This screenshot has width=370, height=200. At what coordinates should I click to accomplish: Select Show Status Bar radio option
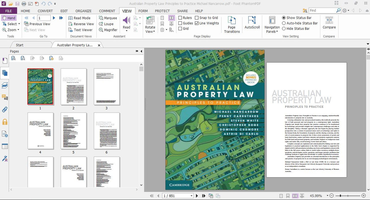284,18
